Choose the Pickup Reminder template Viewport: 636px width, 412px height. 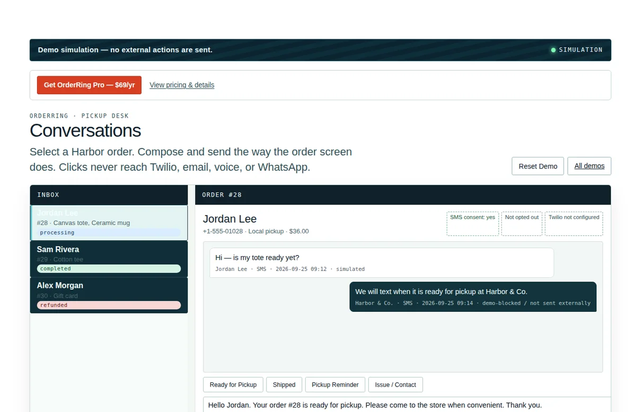pos(335,385)
